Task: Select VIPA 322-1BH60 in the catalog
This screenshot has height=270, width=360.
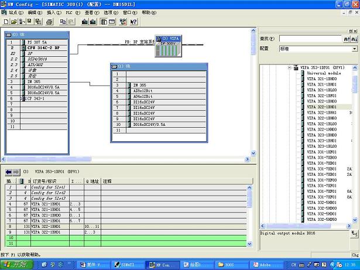Action: pyautogui.click(x=321, y=118)
